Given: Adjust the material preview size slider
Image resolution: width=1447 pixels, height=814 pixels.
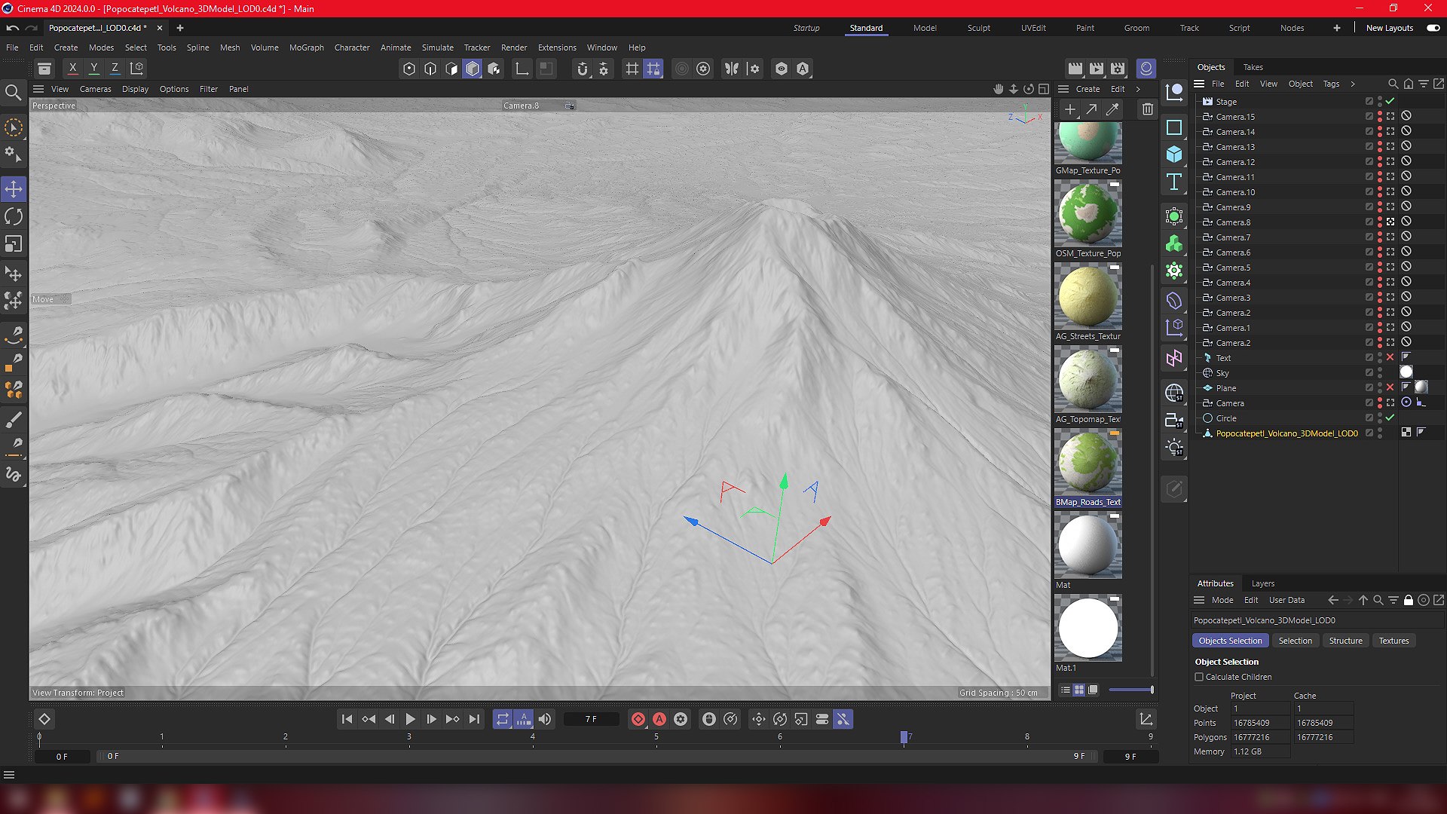Looking at the screenshot, I should pyautogui.click(x=1130, y=690).
